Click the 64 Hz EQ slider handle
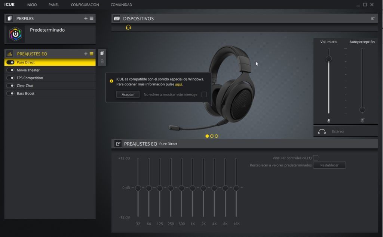Image resolution: width=383 pixels, height=237 pixels. pyautogui.click(x=149, y=188)
